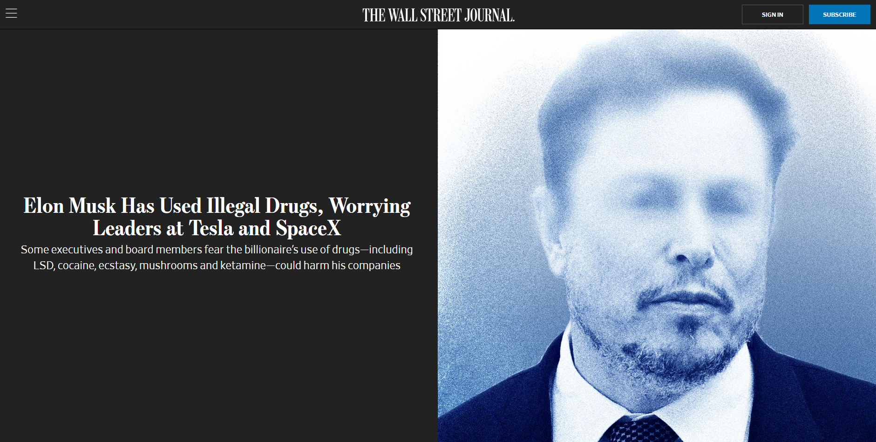Select the word Tesla in the headline
Screen dimensions: 876x442
pos(211,228)
